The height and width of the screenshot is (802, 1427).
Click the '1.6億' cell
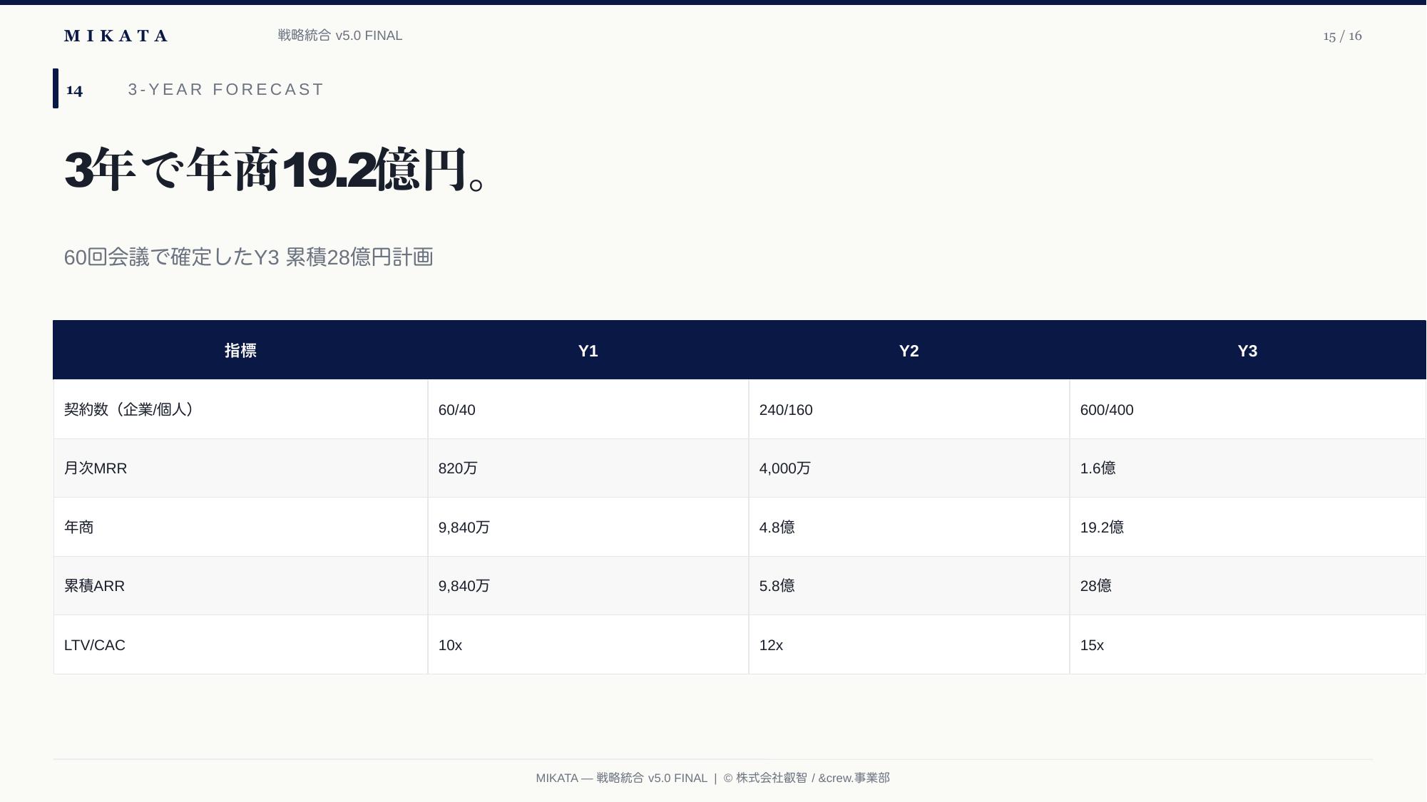pyautogui.click(x=1248, y=468)
